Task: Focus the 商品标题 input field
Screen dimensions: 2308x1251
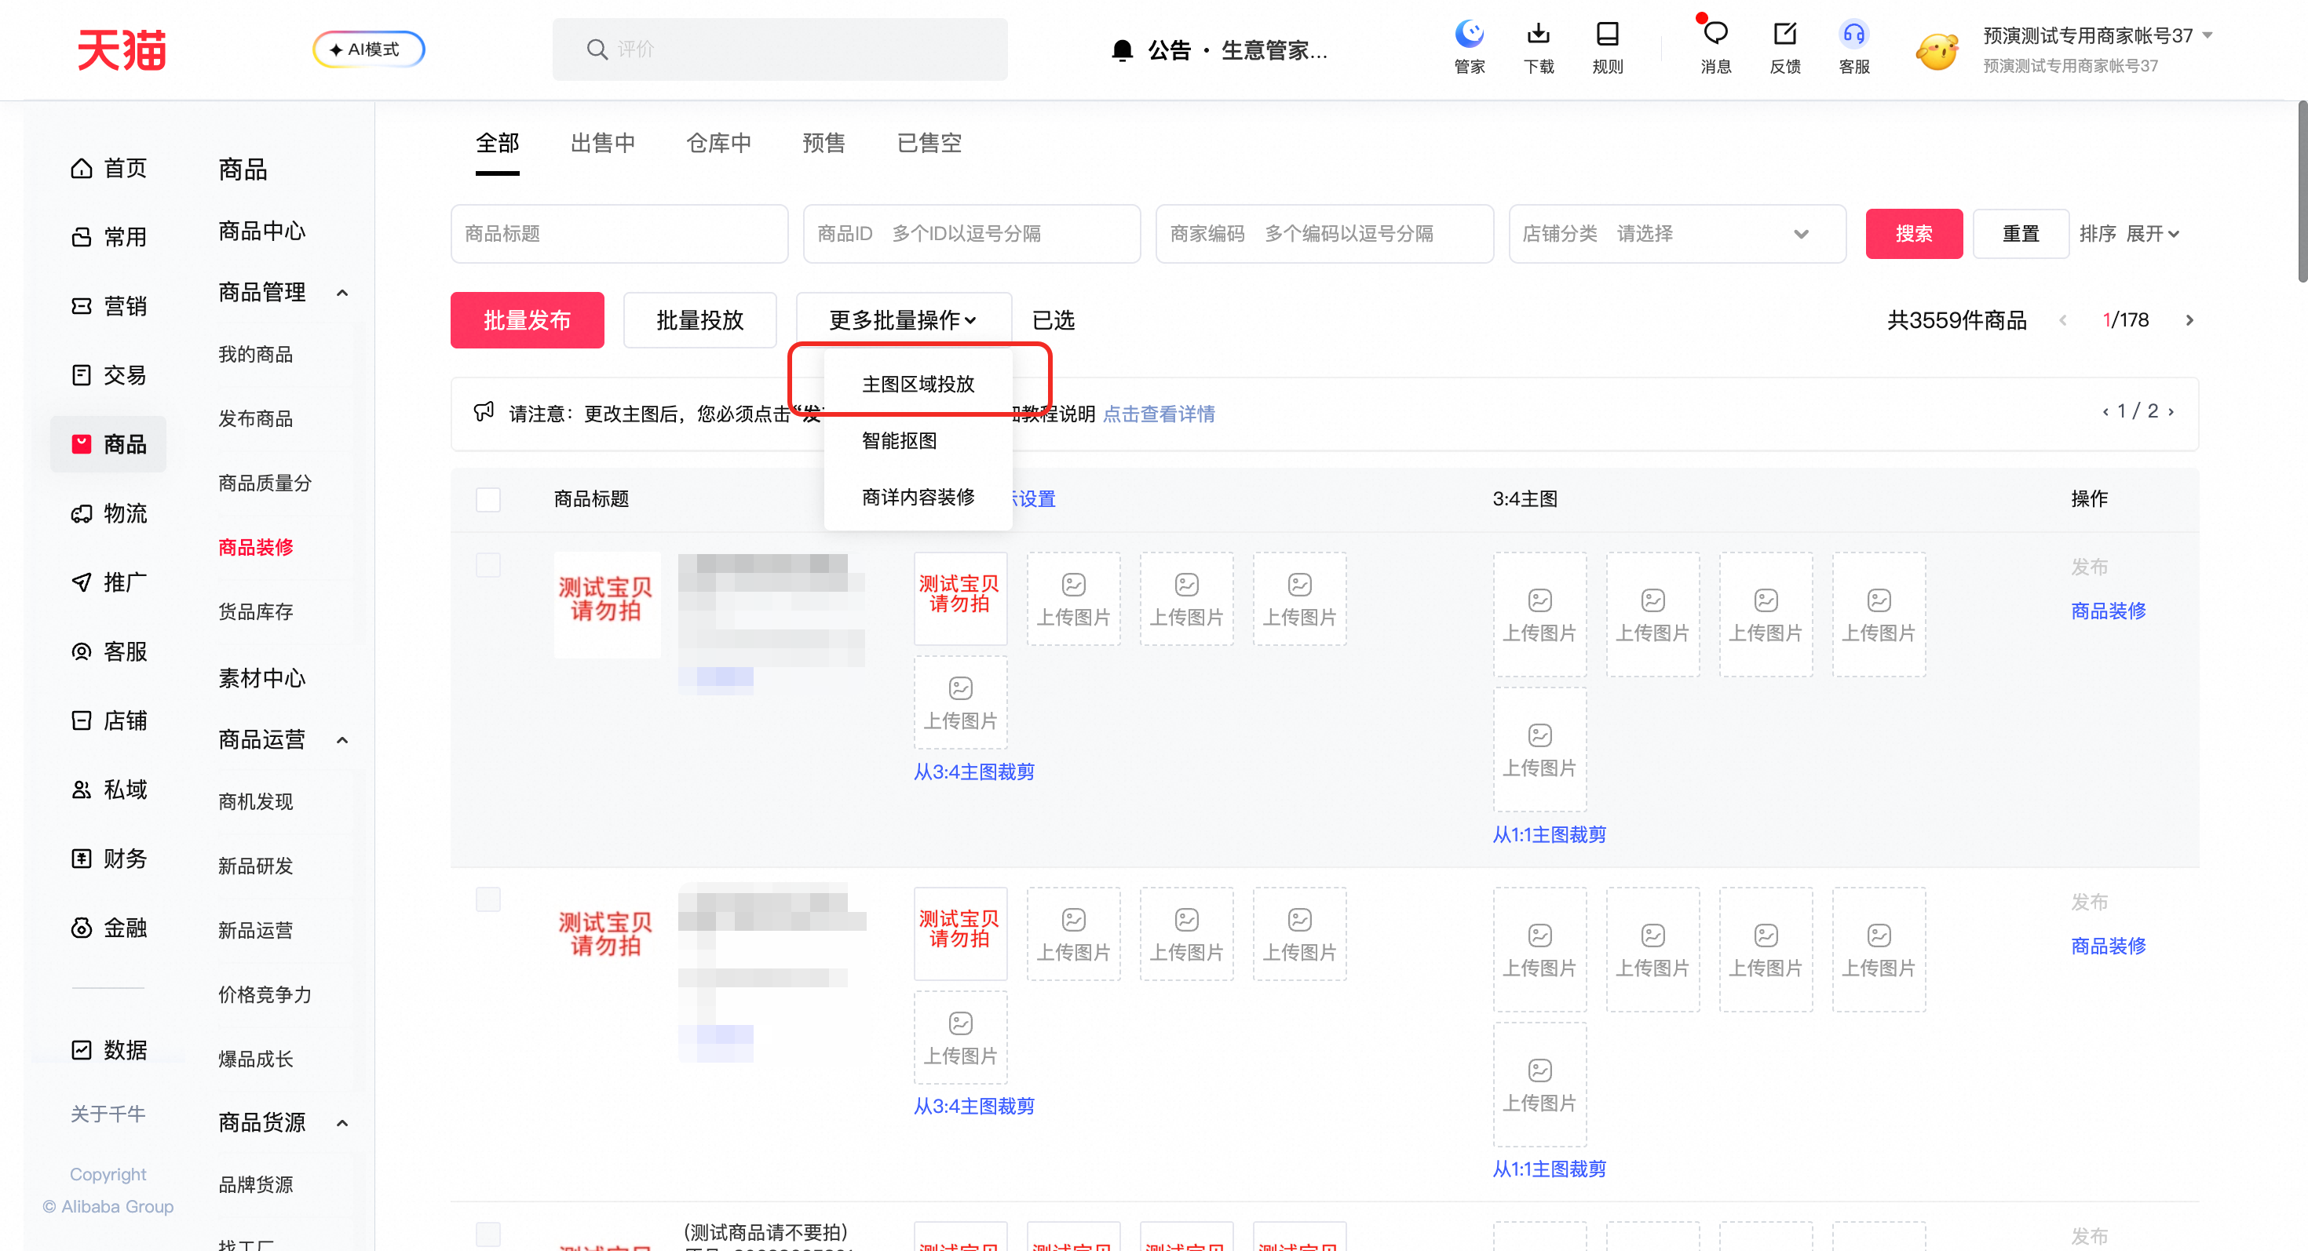Action: (619, 234)
